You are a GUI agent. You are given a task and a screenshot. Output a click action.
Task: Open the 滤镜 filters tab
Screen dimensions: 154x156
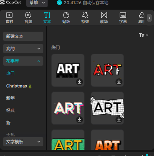[142, 18]
